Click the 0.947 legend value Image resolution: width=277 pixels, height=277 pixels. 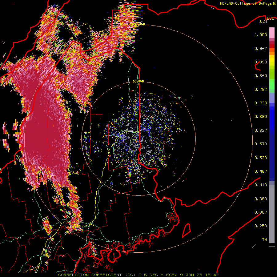261,48
